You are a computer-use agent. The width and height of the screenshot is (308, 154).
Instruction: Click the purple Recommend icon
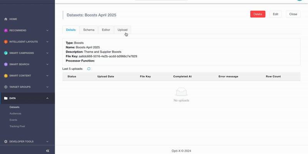tap(6, 31)
